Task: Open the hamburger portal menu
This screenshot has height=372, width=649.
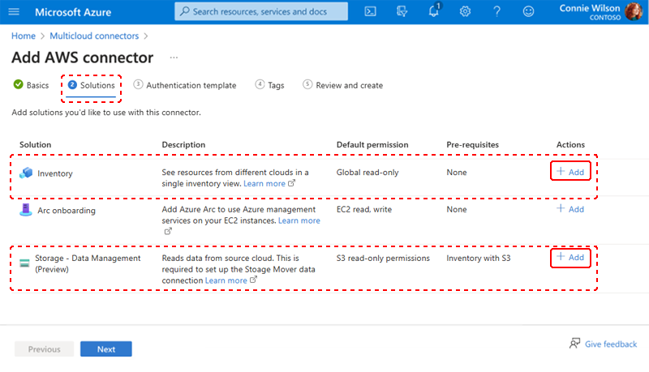Action: 14,11
